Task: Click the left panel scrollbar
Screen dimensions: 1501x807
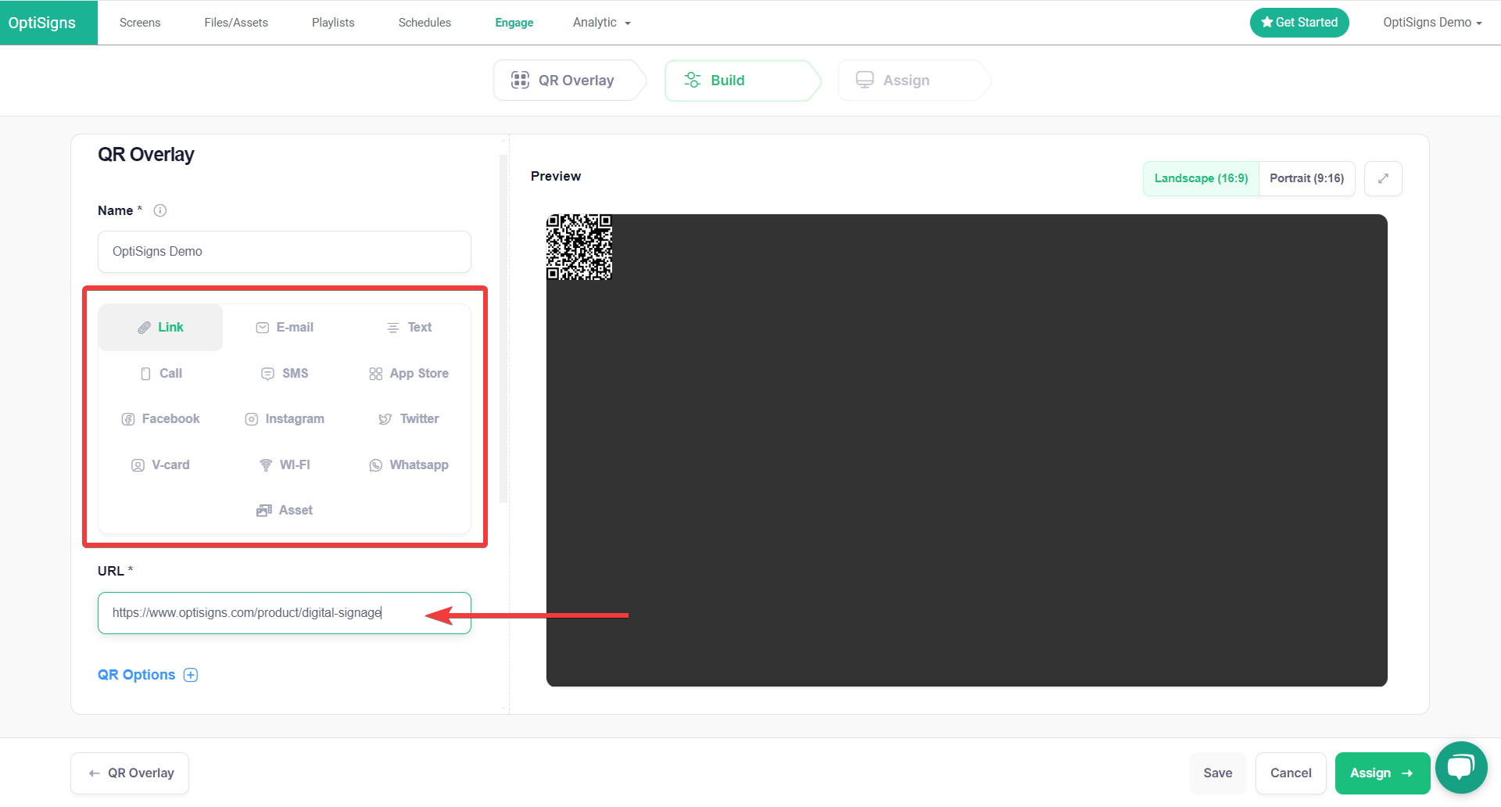Action: tap(503, 328)
